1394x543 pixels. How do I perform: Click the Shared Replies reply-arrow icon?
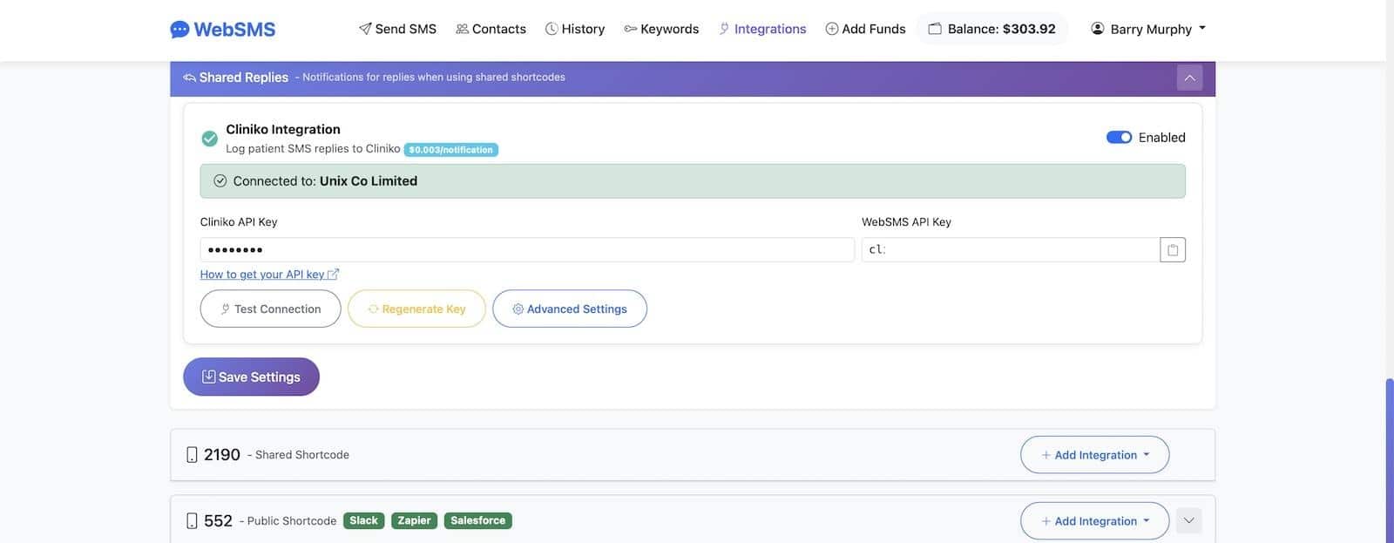[x=189, y=78]
